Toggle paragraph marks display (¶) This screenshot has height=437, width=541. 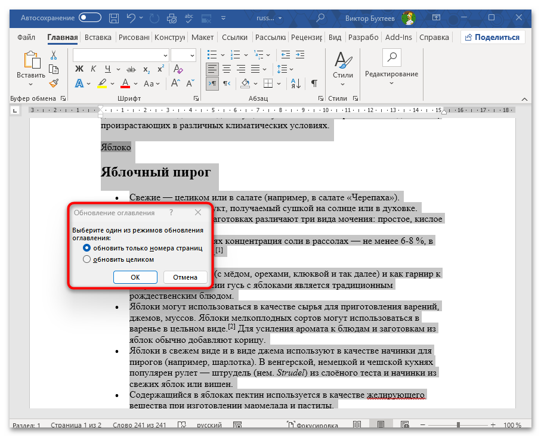pos(314,83)
